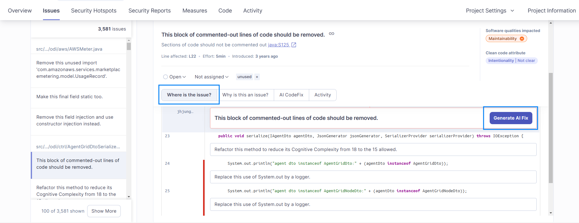Click the '3,581 issues' count

coord(112,29)
